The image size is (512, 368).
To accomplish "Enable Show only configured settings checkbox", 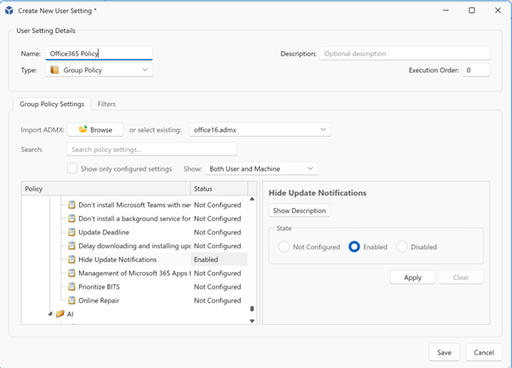I will click(x=72, y=169).
